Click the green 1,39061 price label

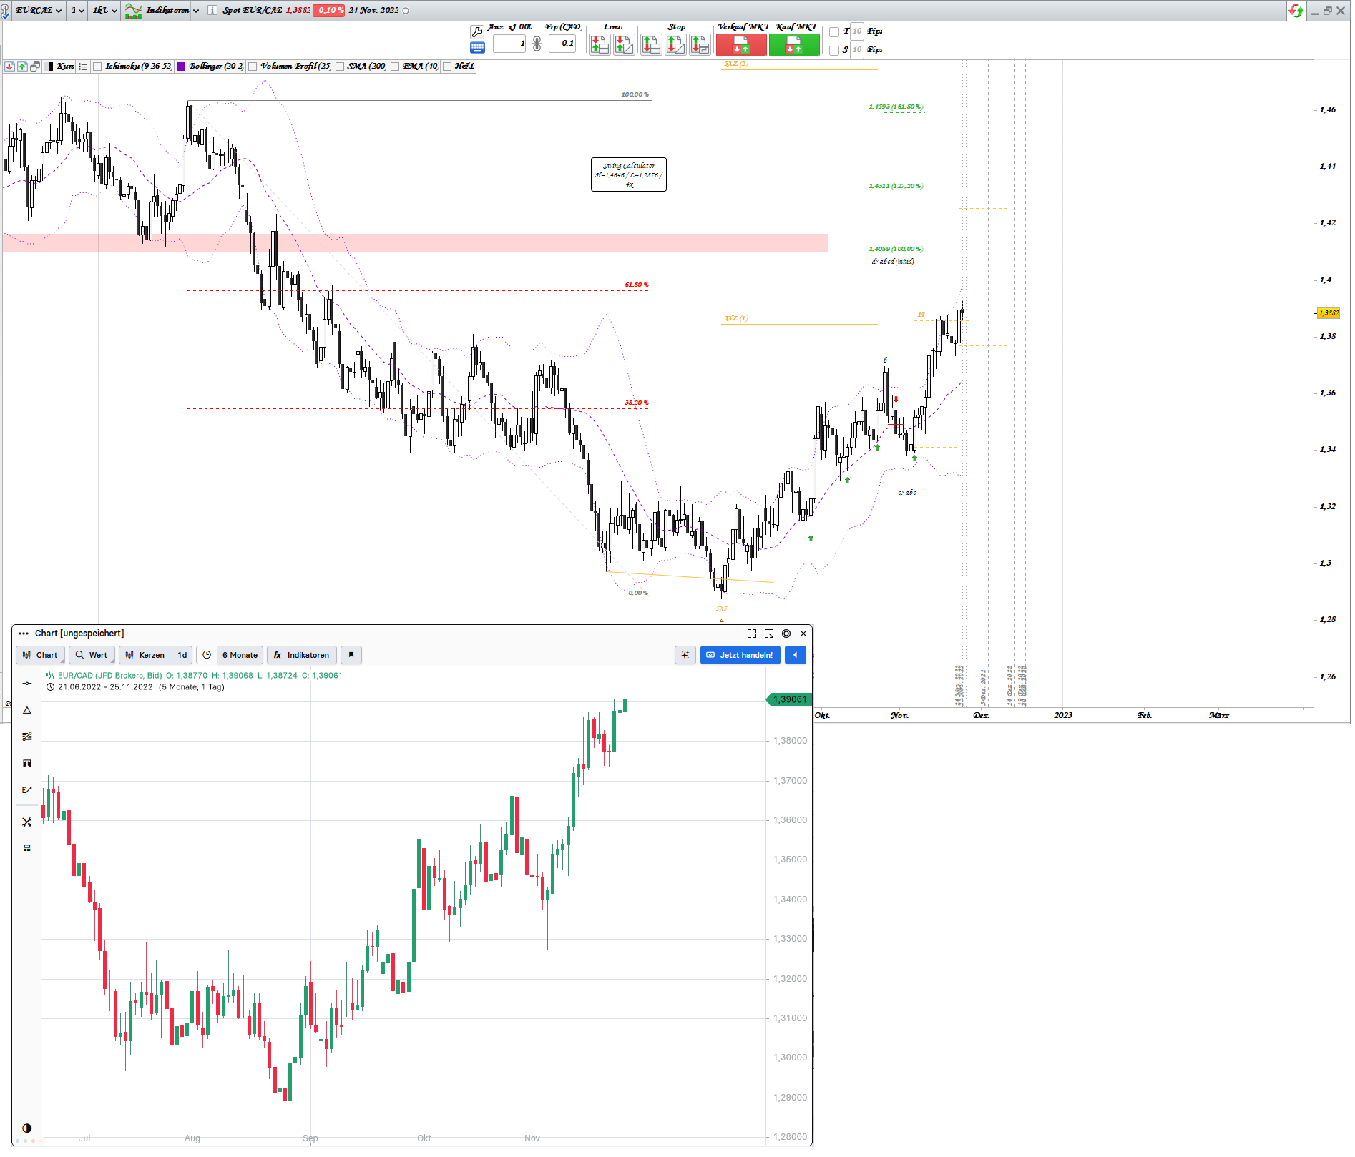788,699
